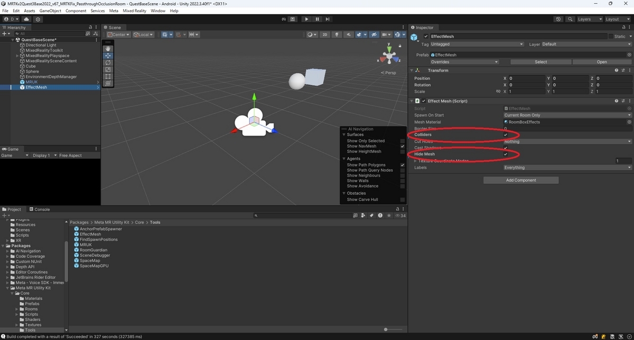
Task: Toggle favorites star in Project
Action: point(389,216)
